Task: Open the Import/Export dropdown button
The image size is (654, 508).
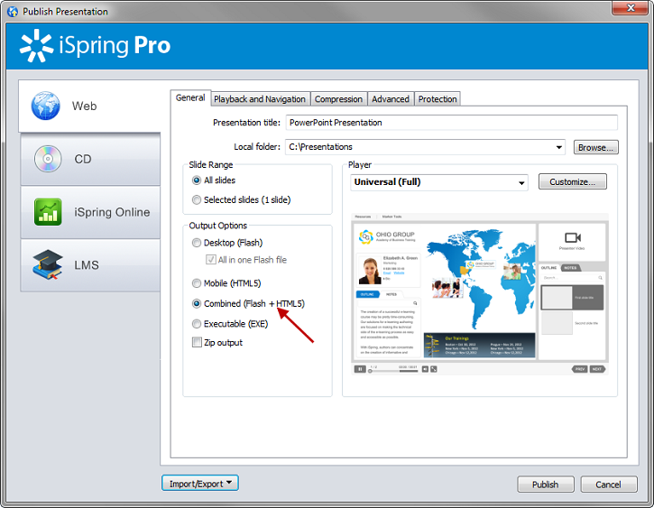Action: click(x=200, y=483)
